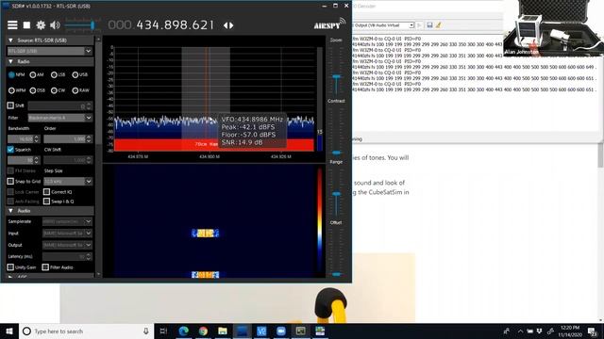Open the notification center icon

point(593,331)
